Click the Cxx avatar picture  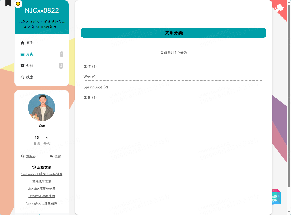point(42,108)
